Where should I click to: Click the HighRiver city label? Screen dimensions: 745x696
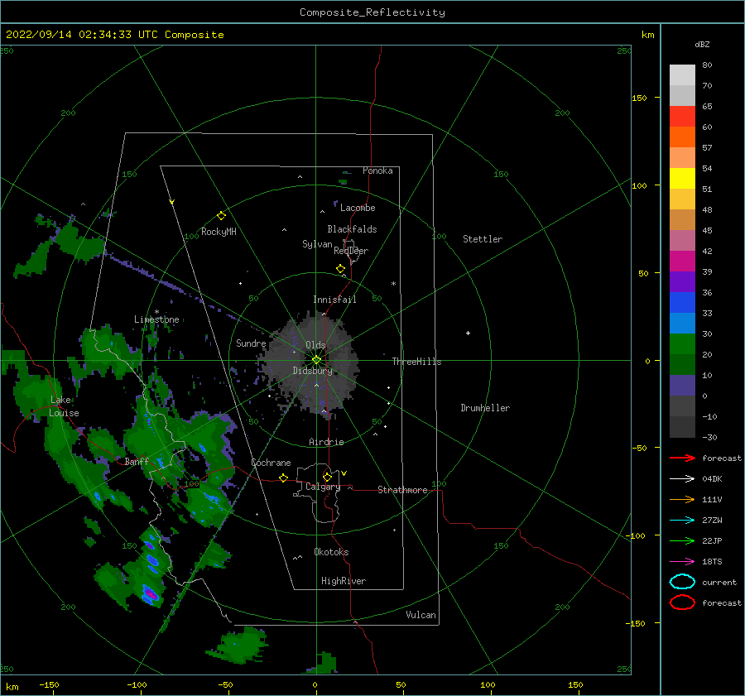344,581
